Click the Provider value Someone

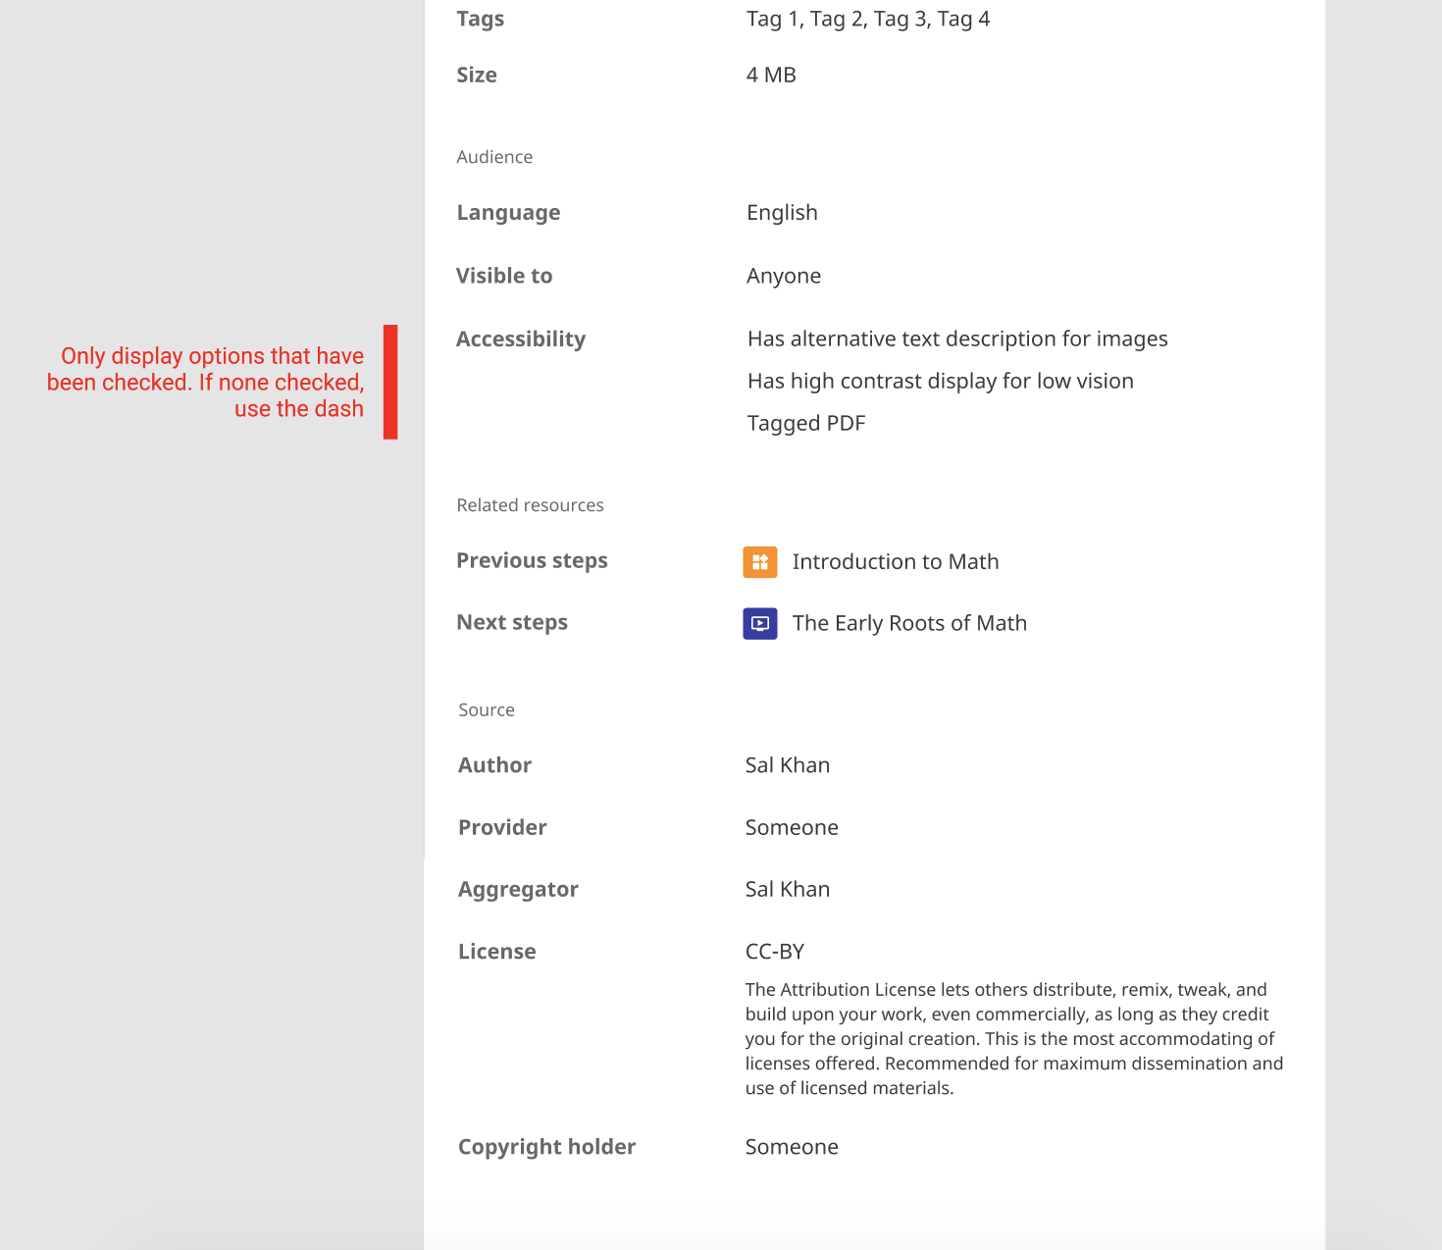[x=792, y=827]
